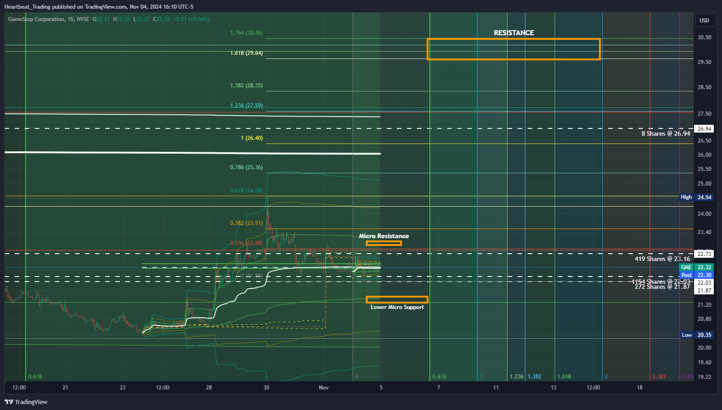The image size is (722, 410).
Task: Click the 21.87 price axis tag
Action: (704, 291)
